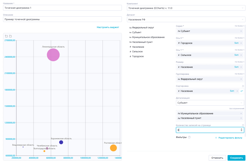Remove Субъект from the Серия field

point(241,31)
